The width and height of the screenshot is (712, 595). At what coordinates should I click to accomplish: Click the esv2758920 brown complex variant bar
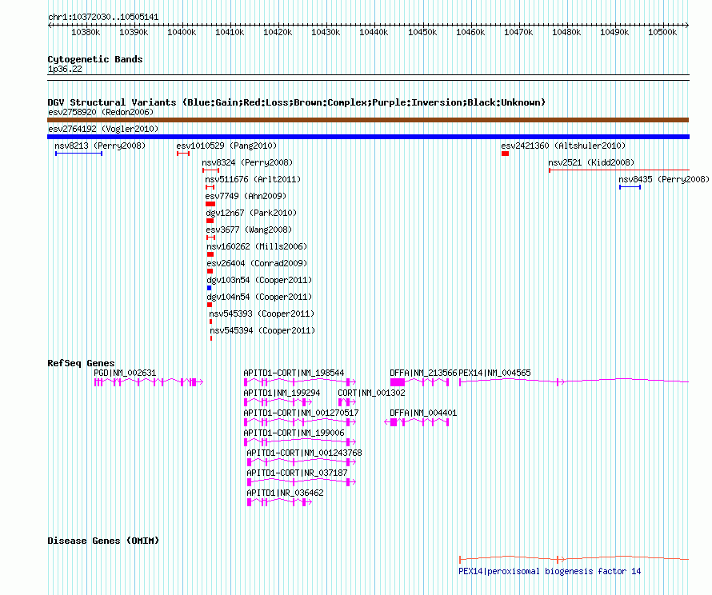[368, 120]
